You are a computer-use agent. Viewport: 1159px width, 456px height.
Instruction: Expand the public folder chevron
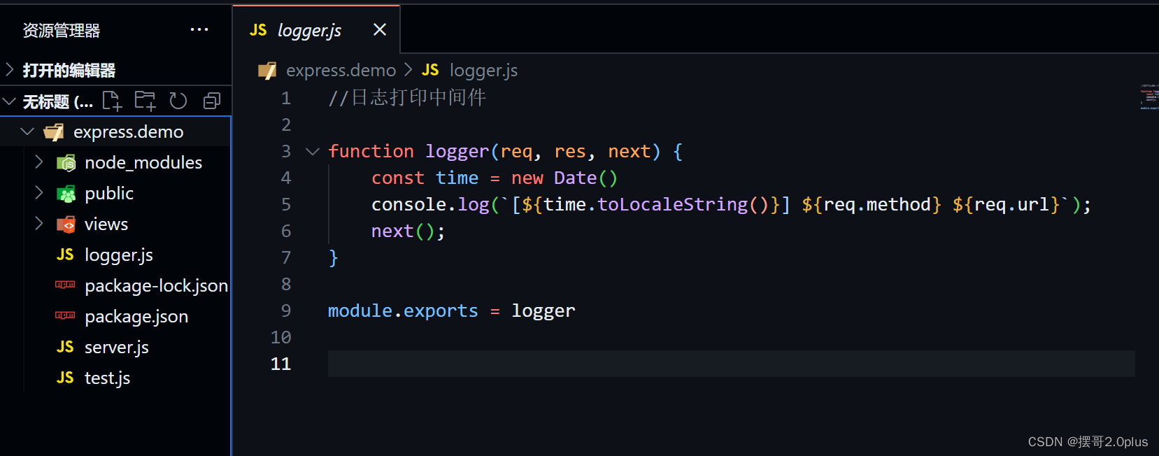point(39,193)
